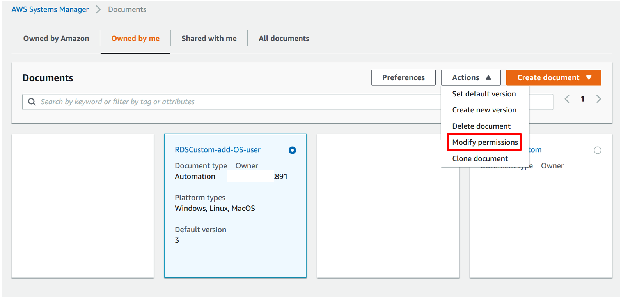Go to next page arrow
This screenshot has height=298, width=621.
pyautogui.click(x=598, y=99)
